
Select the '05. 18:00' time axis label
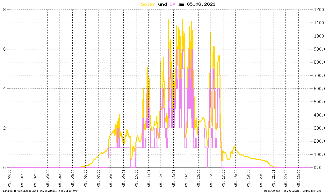pos(236,180)
